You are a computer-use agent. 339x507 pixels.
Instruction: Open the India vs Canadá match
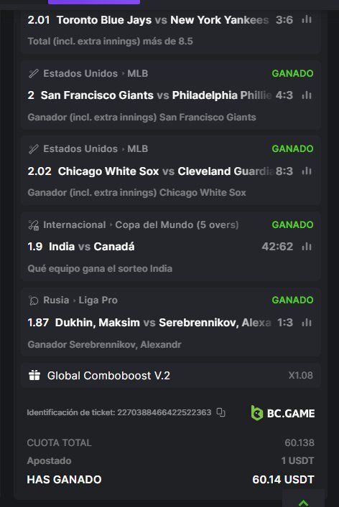[x=92, y=247]
